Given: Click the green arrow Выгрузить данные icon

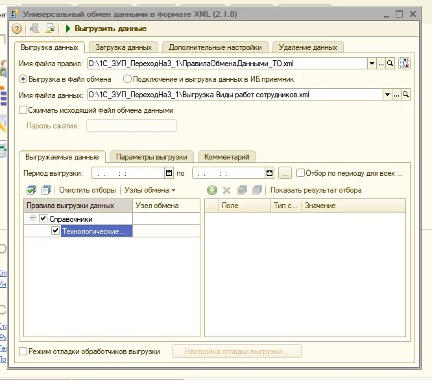Looking at the screenshot, I should point(67,29).
